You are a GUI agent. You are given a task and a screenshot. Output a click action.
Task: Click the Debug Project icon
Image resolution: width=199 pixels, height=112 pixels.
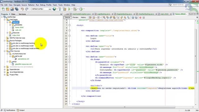[x=75, y=9]
